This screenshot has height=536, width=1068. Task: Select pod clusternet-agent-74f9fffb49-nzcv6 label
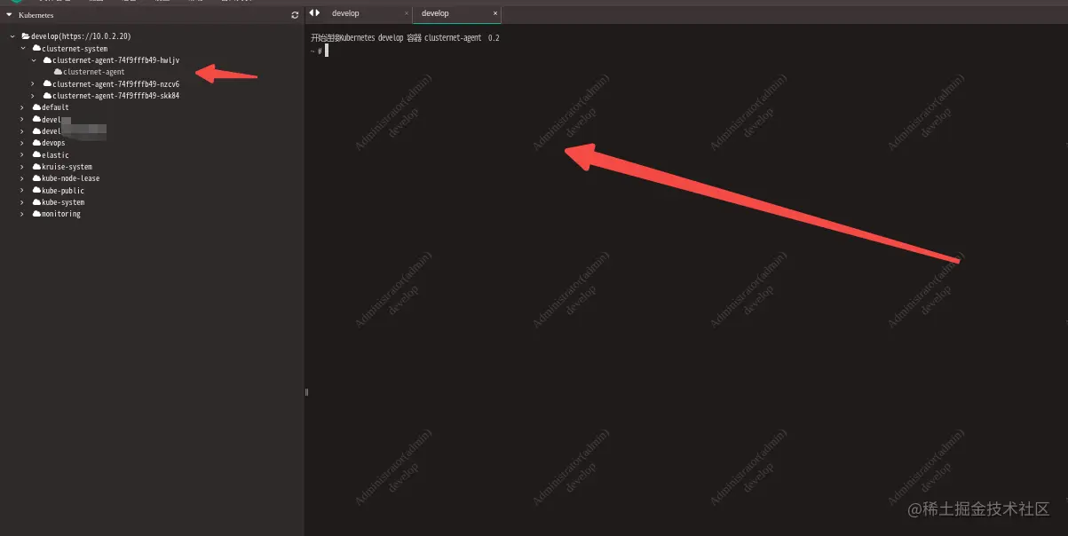coord(115,84)
